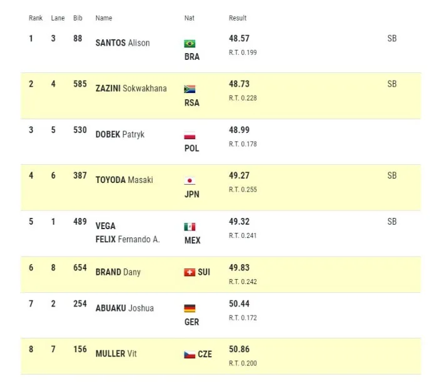This screenshot has height=389, width=434.
Task: Click the ABUAKU Joshua name
Action: tap(124, 308)
